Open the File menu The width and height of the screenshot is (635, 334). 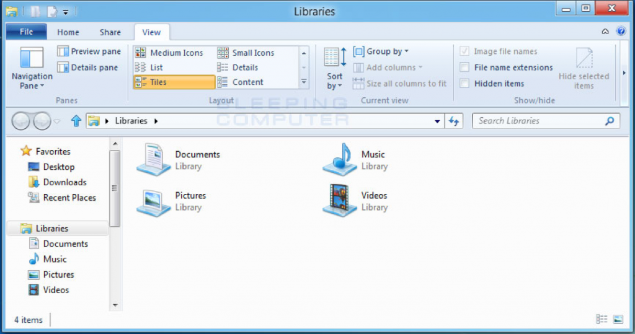[26, 32]
